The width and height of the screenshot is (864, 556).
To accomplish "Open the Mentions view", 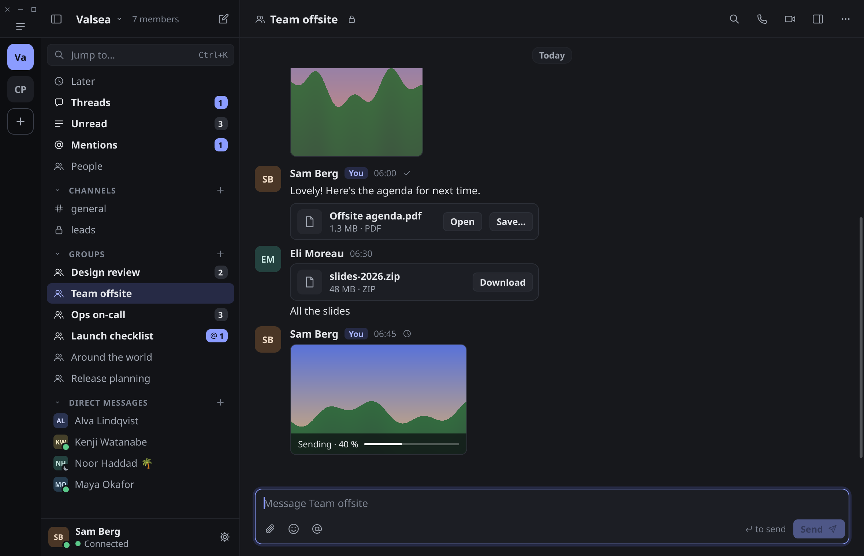I will [x=141, y=145].
